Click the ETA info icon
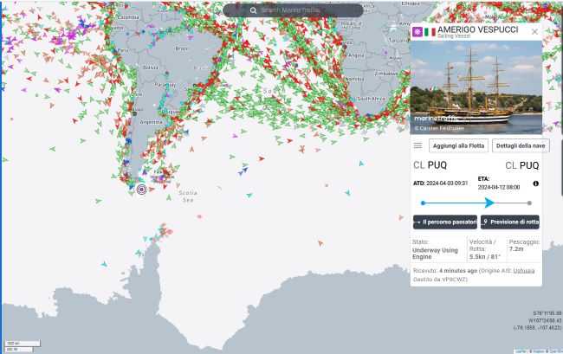563x354 pixels. point(535,183)
